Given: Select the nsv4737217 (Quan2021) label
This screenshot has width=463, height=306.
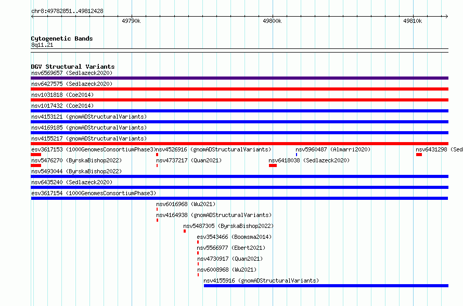Looking at the screenshot, I should (189, 160).
